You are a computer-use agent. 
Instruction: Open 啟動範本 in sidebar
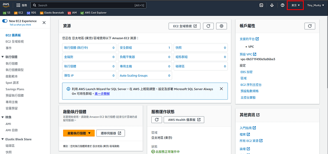(12, 76)
